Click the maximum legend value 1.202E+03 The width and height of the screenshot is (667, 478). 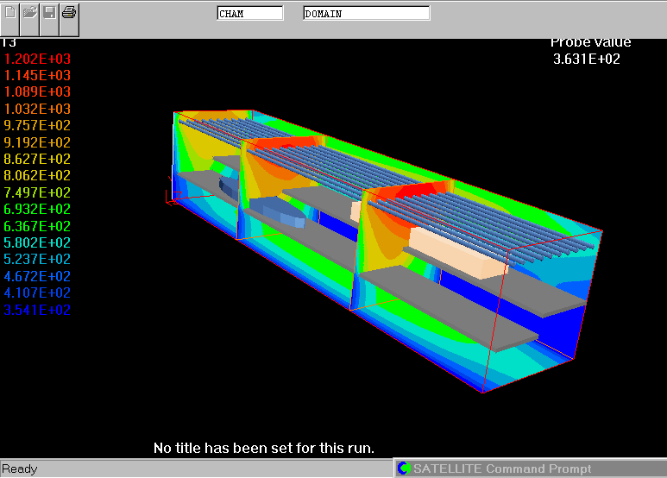[38, 59]
